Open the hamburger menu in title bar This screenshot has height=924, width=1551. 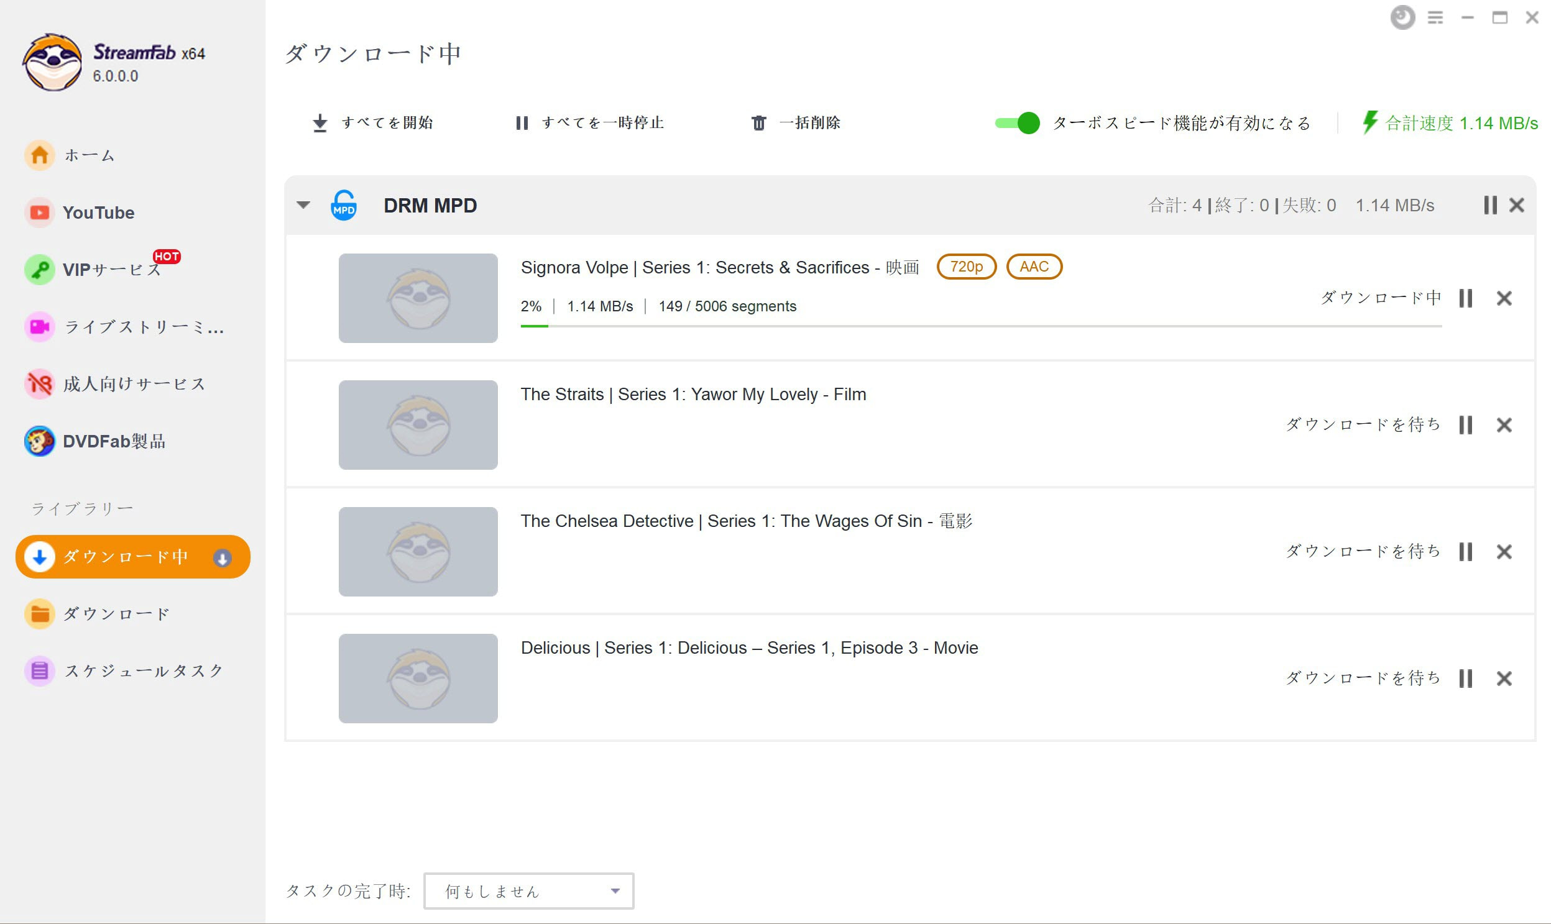[x=1435, y=17]
